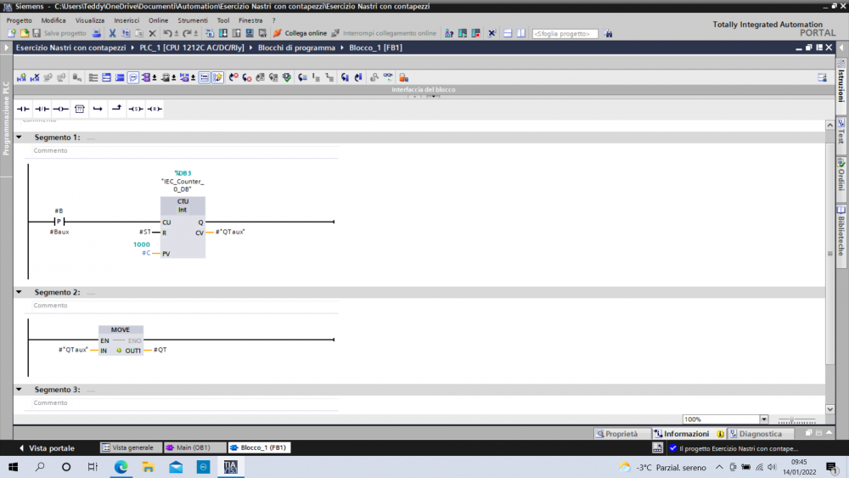Split the editor space horizontally

pyautogui.click(x=508, y=33)
